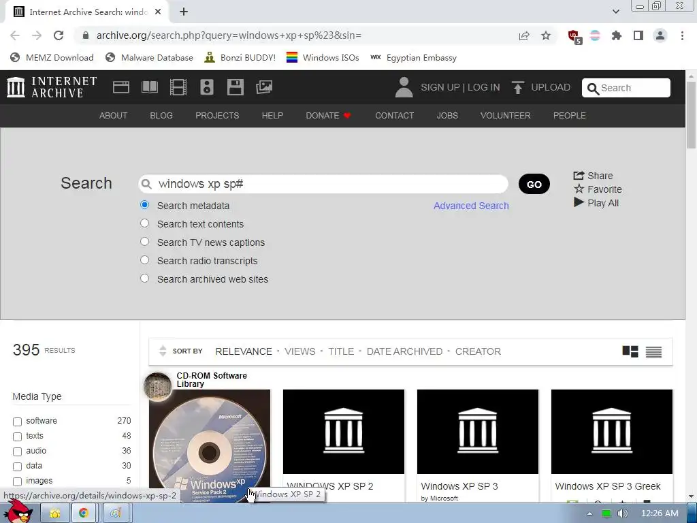This screenshot has height=523, width=697.
Task: Open the Extensions puzzle icon
Action: (x=617, y=35)
